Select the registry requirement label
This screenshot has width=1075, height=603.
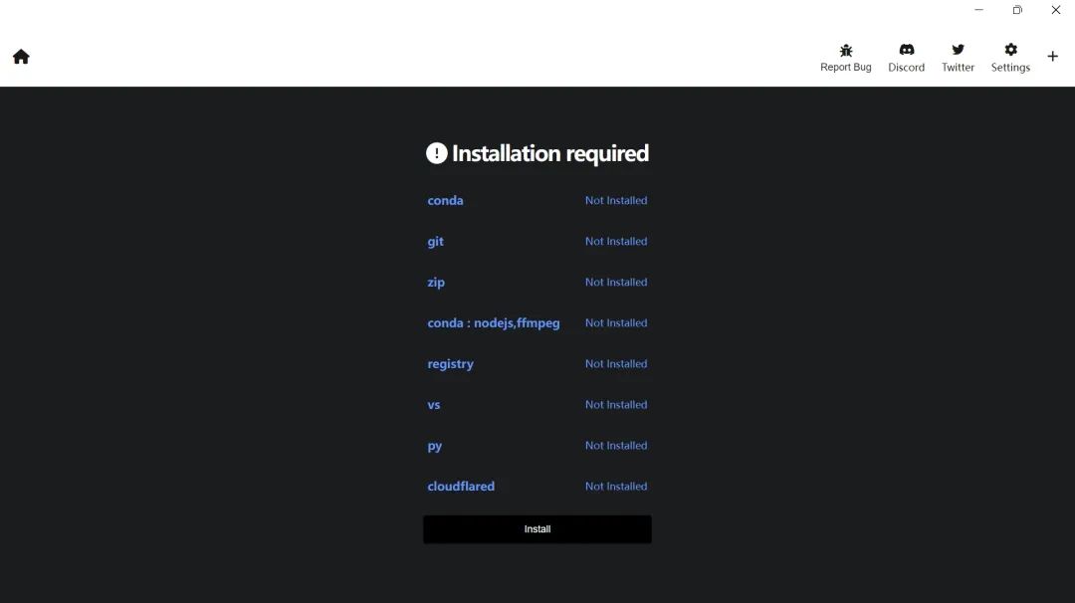pyautogui.click(x=450, y=364)
